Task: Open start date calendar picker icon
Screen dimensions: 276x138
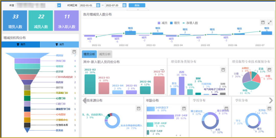Action: click(x=98, y=5)
